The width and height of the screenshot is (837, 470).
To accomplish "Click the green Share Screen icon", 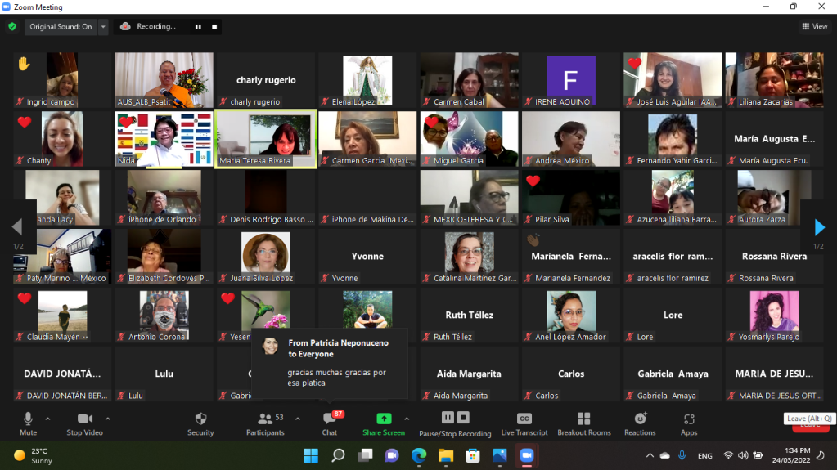I will pos(384,419).
